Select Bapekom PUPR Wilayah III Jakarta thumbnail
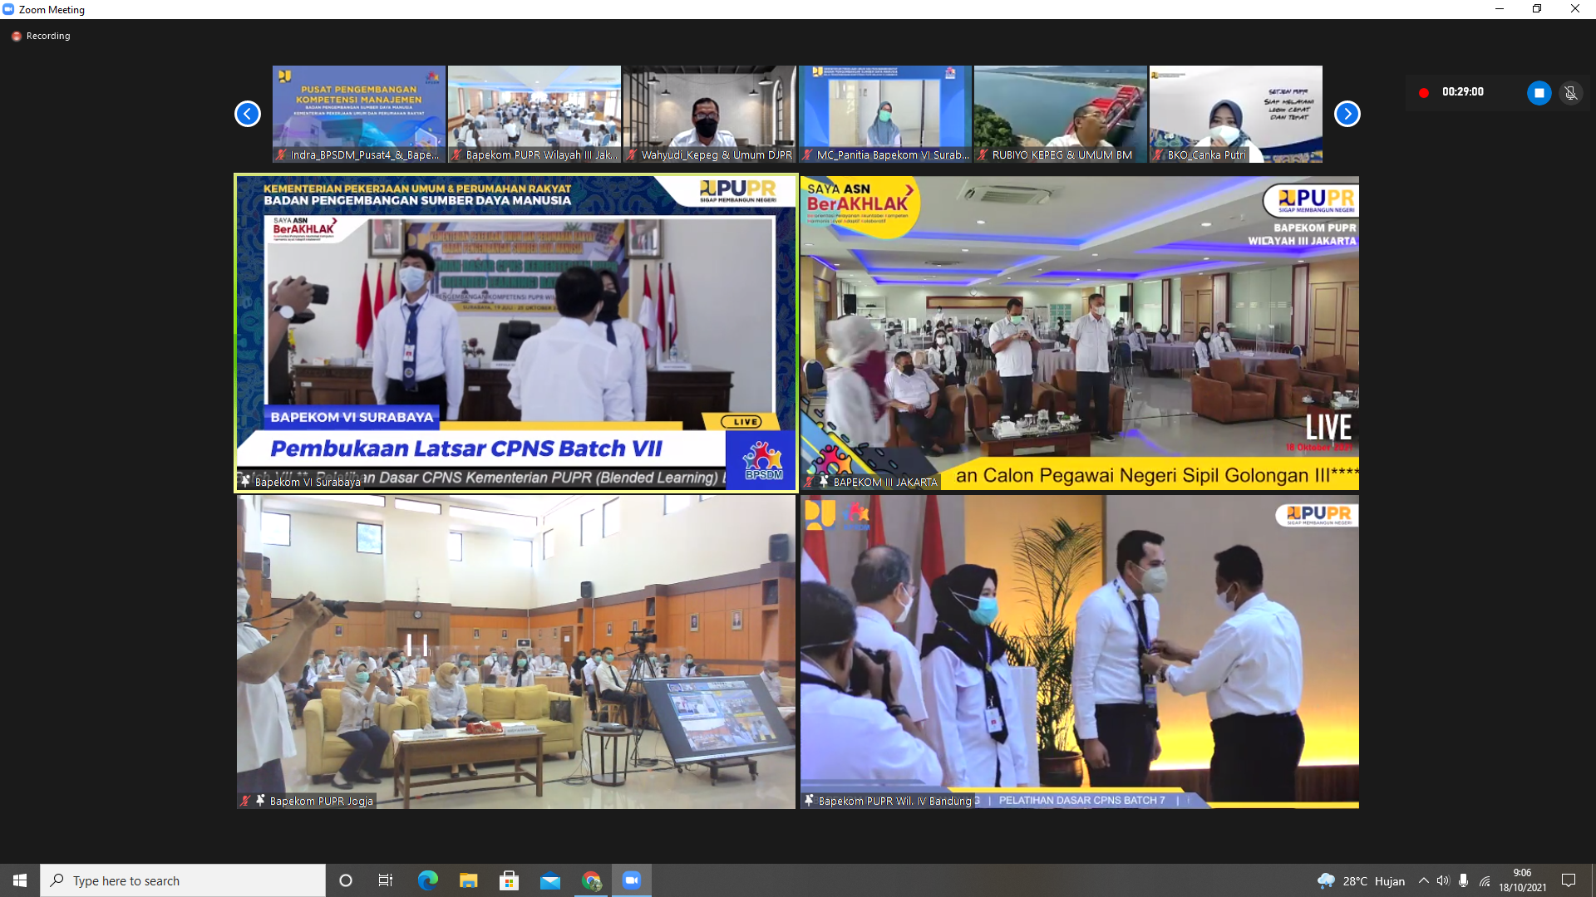The image size is (1596, 897). [x=534, y=114]
